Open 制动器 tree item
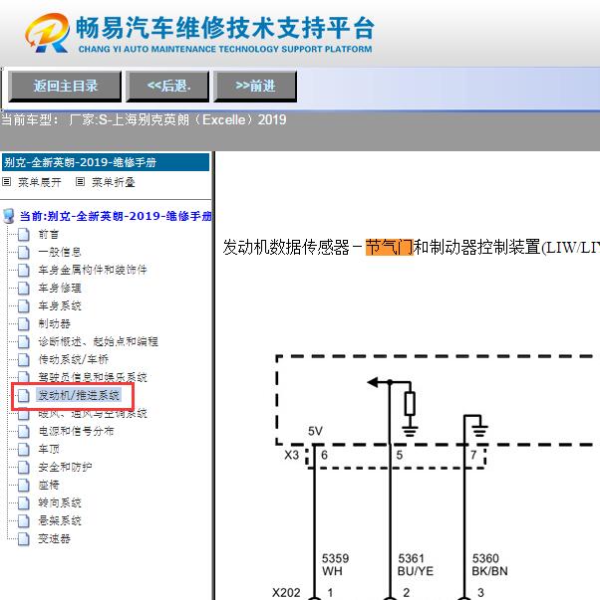 coord(54,323)
